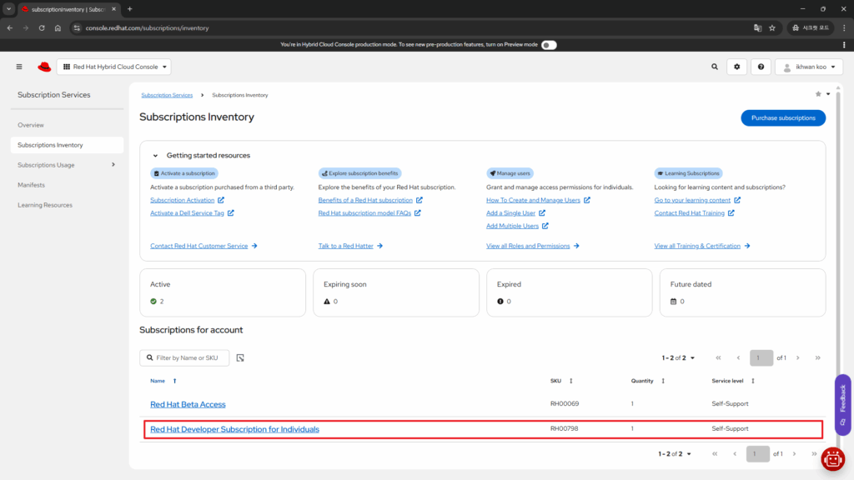Screen dimensions: 854x480
Task: Open the search magnifier icon in header
Action: [x=714, y=67]
